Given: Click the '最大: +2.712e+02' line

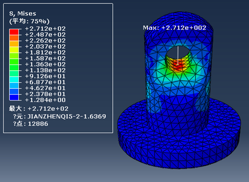Looking at the screenshot, I should pyautogui.click(x=39, y=109).
